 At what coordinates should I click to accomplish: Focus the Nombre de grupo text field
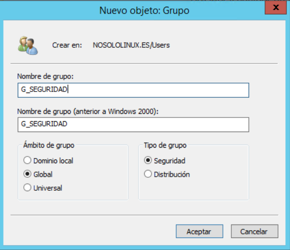pos(133,90)
